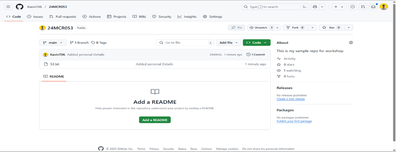Screen dimensions: 396x152
Task: Open the create new plus menu
Action: click(339, 7)
